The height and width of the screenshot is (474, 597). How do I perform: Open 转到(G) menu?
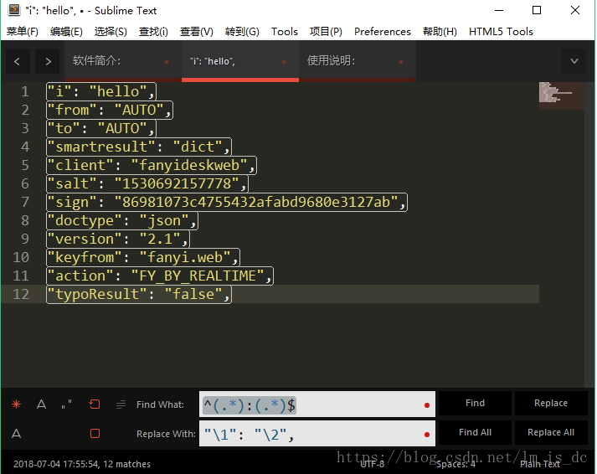coord(242,31)
